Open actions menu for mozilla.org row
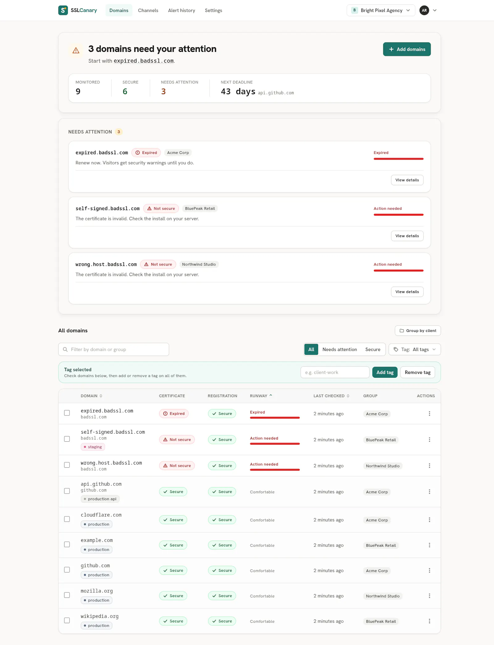The image size is (494, 645). click(x=429, y=596)
